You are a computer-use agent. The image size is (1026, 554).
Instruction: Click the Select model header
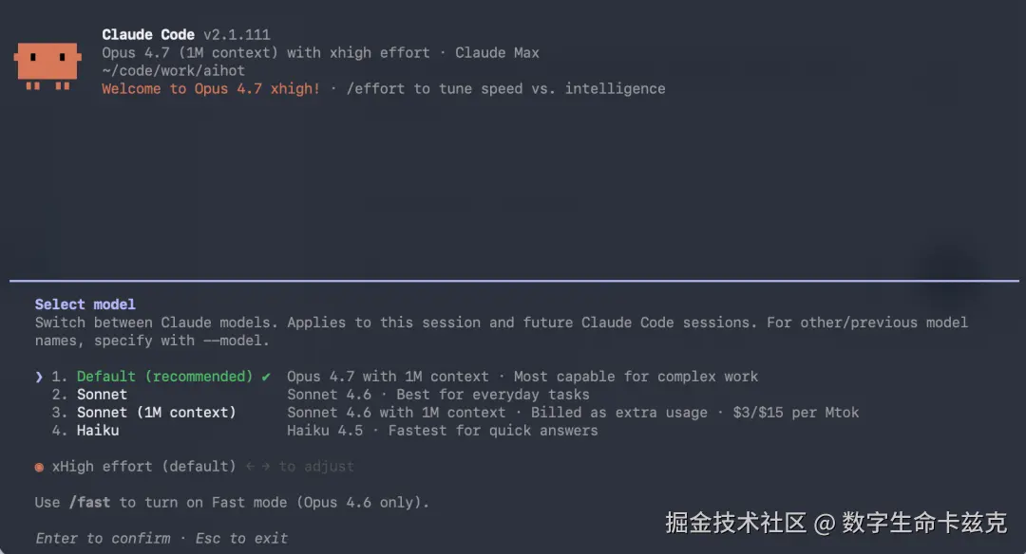coord(85,304)
